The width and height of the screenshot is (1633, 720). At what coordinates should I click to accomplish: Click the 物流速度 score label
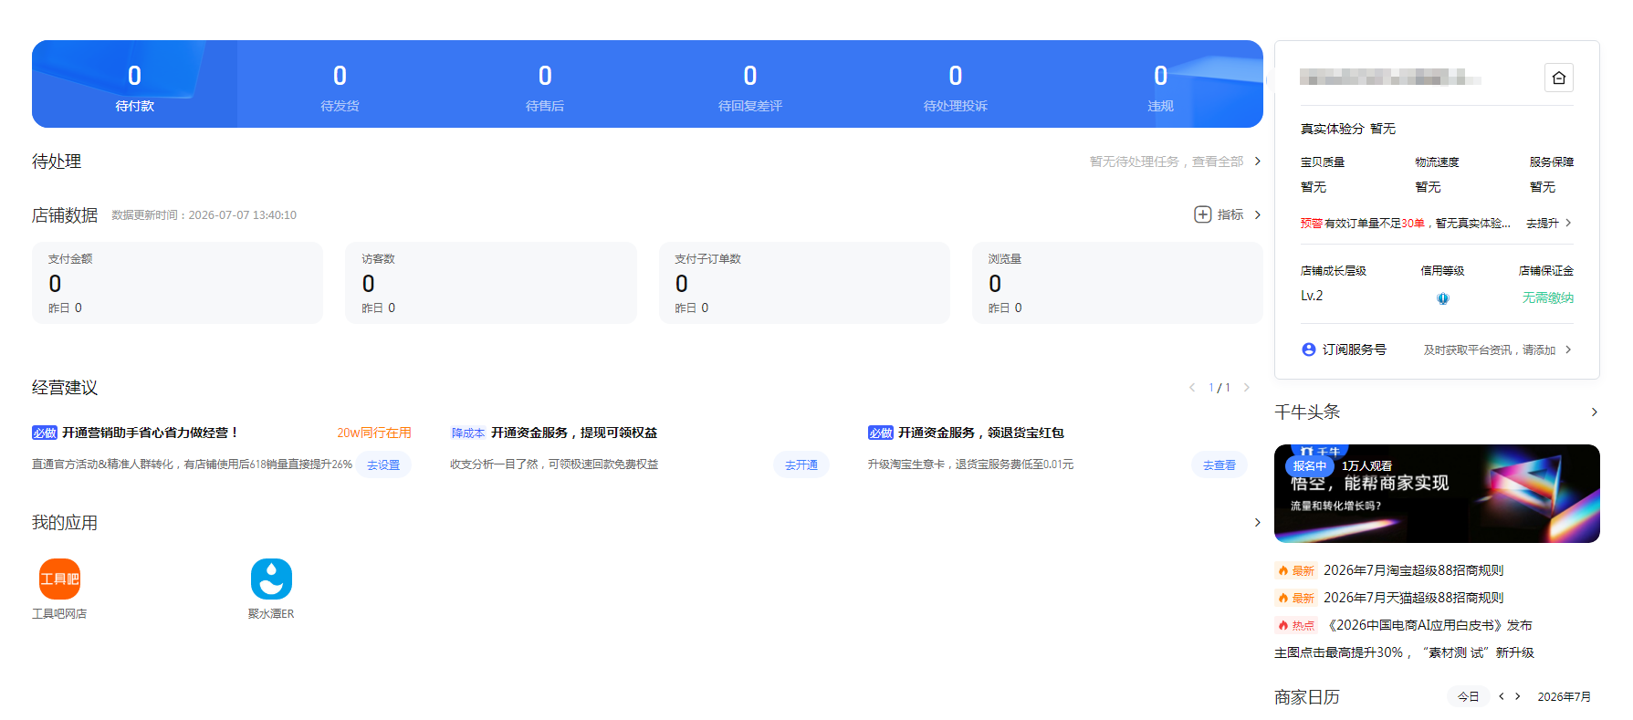click(x=1437, y=162)
